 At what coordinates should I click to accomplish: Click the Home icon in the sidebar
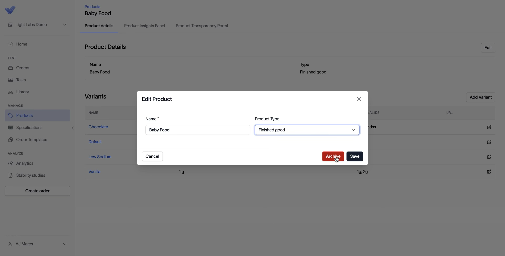(11, 44)
